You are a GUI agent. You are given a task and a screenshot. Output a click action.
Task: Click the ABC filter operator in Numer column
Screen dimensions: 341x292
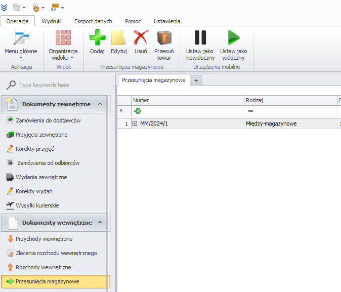point(138,111)
